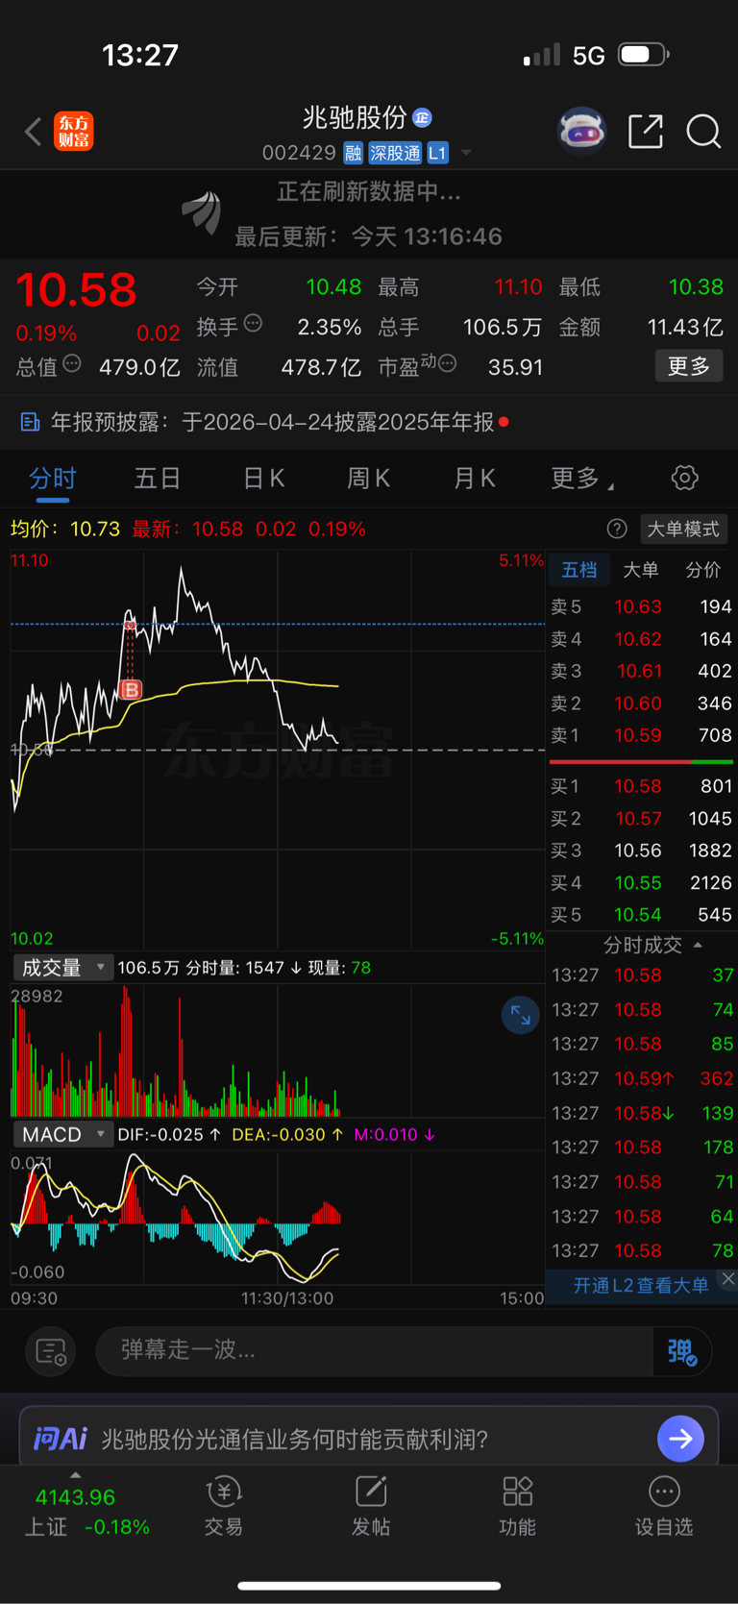Tap the trade at 10.58↓ with 139

coord(641,1113)
